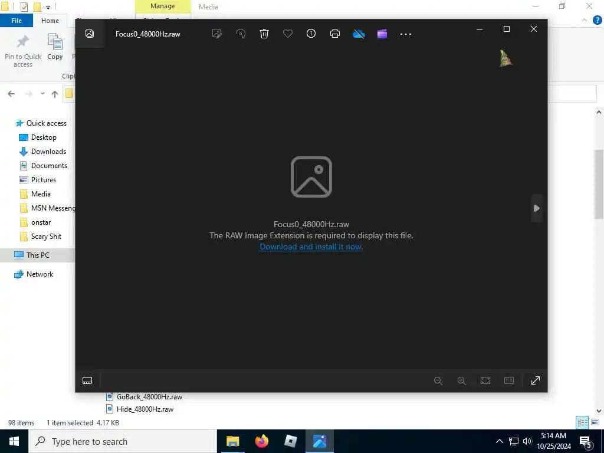Click Pin to Quick access button

click(23, 51)
